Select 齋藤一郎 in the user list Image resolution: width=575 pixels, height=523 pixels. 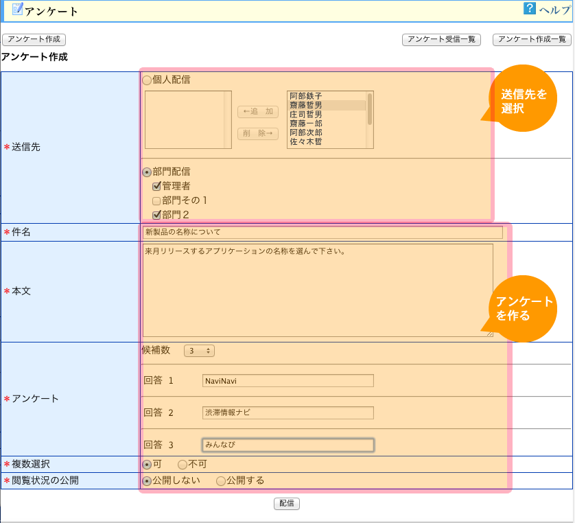pyautogui.click(x=306, y=124)
